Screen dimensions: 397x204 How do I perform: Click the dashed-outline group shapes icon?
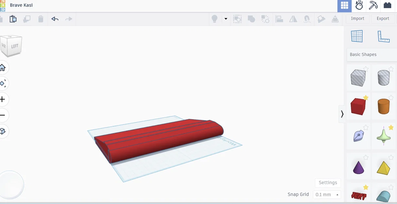[x=237, y=19]
